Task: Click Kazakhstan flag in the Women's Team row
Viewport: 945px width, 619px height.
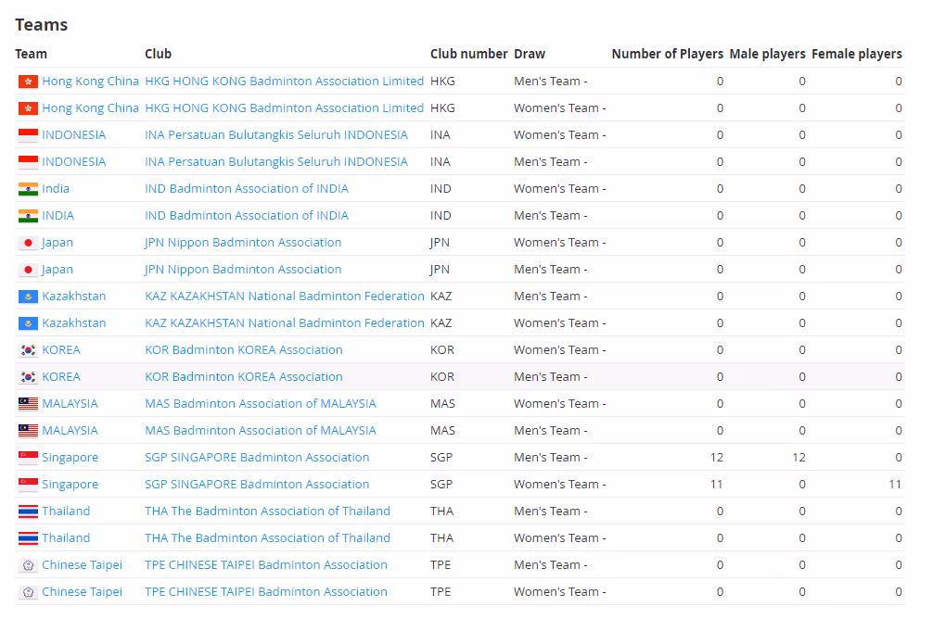Action: [28, 323]
